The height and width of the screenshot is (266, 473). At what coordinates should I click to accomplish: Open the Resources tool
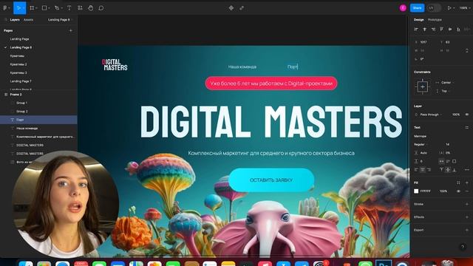80,8
